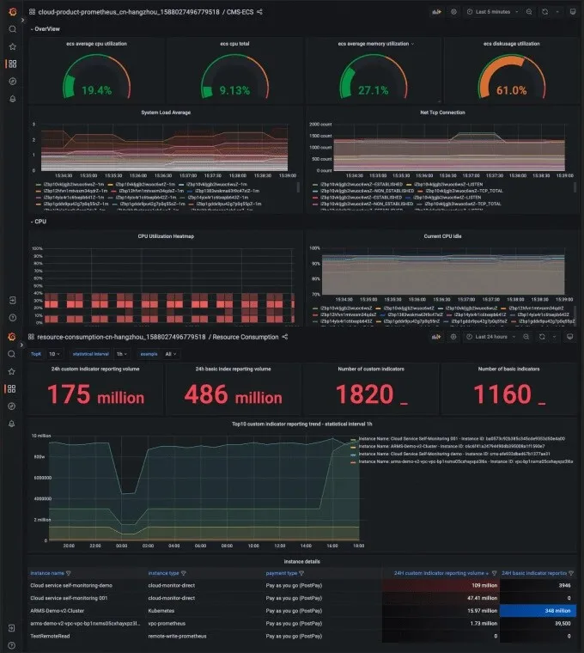Open Alerting bell icon in upper sidebar
Screen dimensions: 584x653
[x=13, y=99]
